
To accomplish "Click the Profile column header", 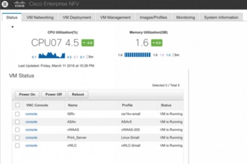I will [127, 105].
